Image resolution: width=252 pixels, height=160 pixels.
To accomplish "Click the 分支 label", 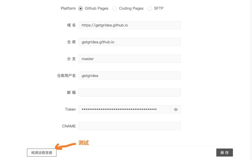I will (x=71, y=59).
